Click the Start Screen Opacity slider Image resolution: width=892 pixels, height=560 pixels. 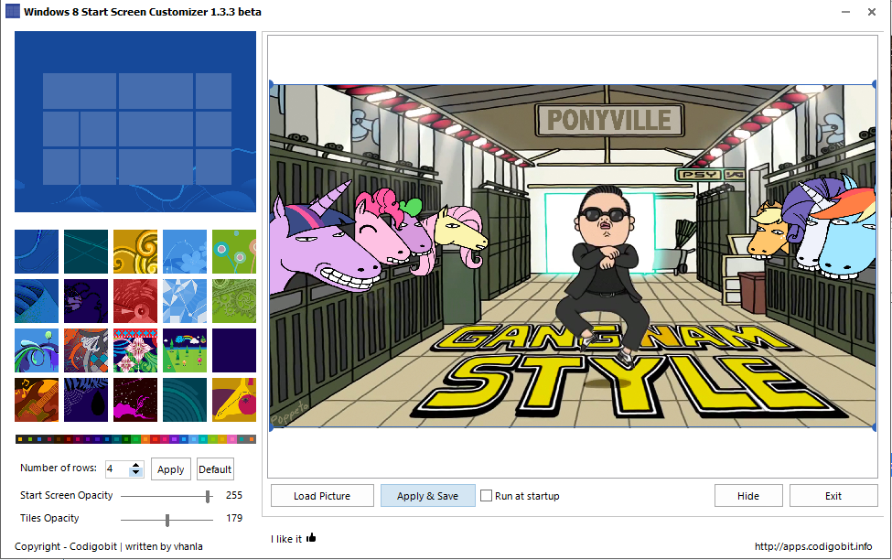point(167,496)
